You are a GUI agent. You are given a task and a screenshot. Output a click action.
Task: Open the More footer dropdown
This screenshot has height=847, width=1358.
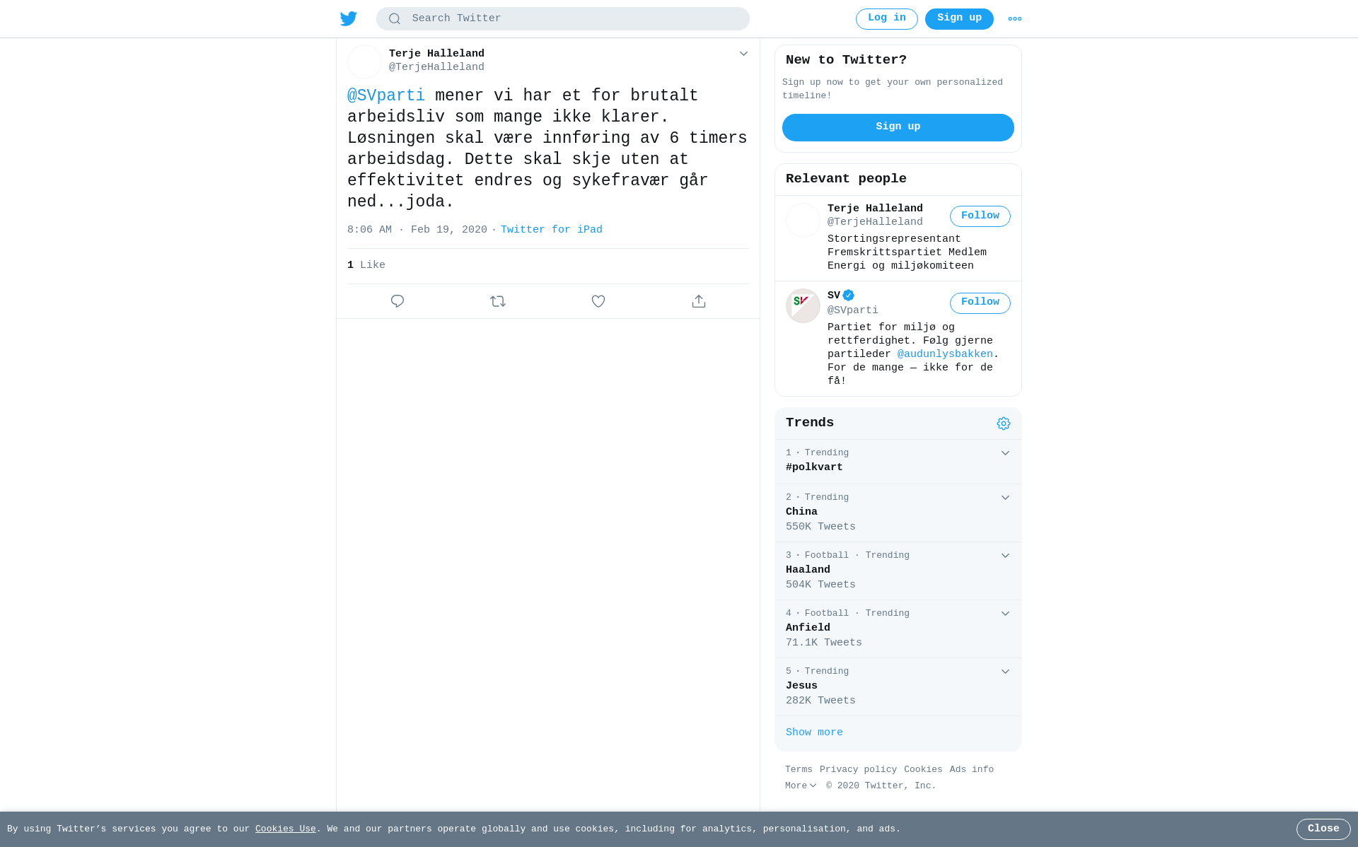(x=801, y=785)
